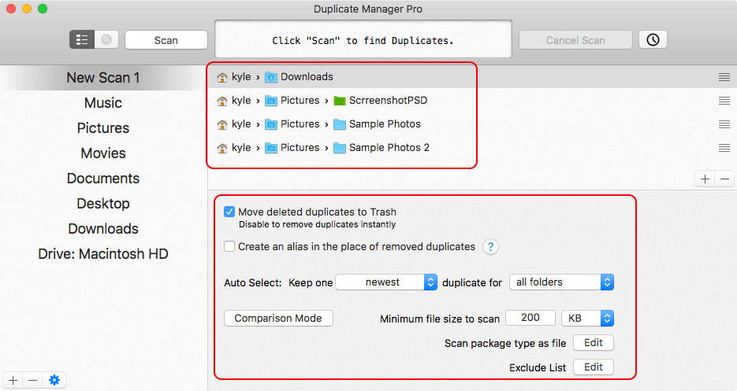Open Comparison Mode settings
Image resolution: width=737 pixels, height=391 pixels.
click(x=278, y=319)
